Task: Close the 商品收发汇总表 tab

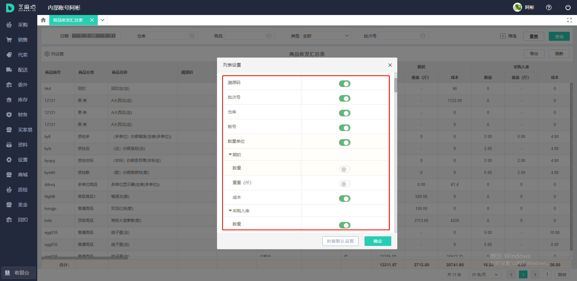Action: pyautogui.click(x=92, y=20)
